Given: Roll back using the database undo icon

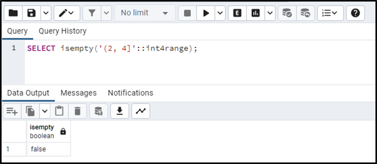Looking at the screenshot, I should coord(305,13).
